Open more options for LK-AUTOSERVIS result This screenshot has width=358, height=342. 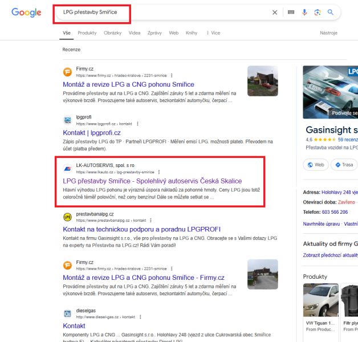point(159,172)
